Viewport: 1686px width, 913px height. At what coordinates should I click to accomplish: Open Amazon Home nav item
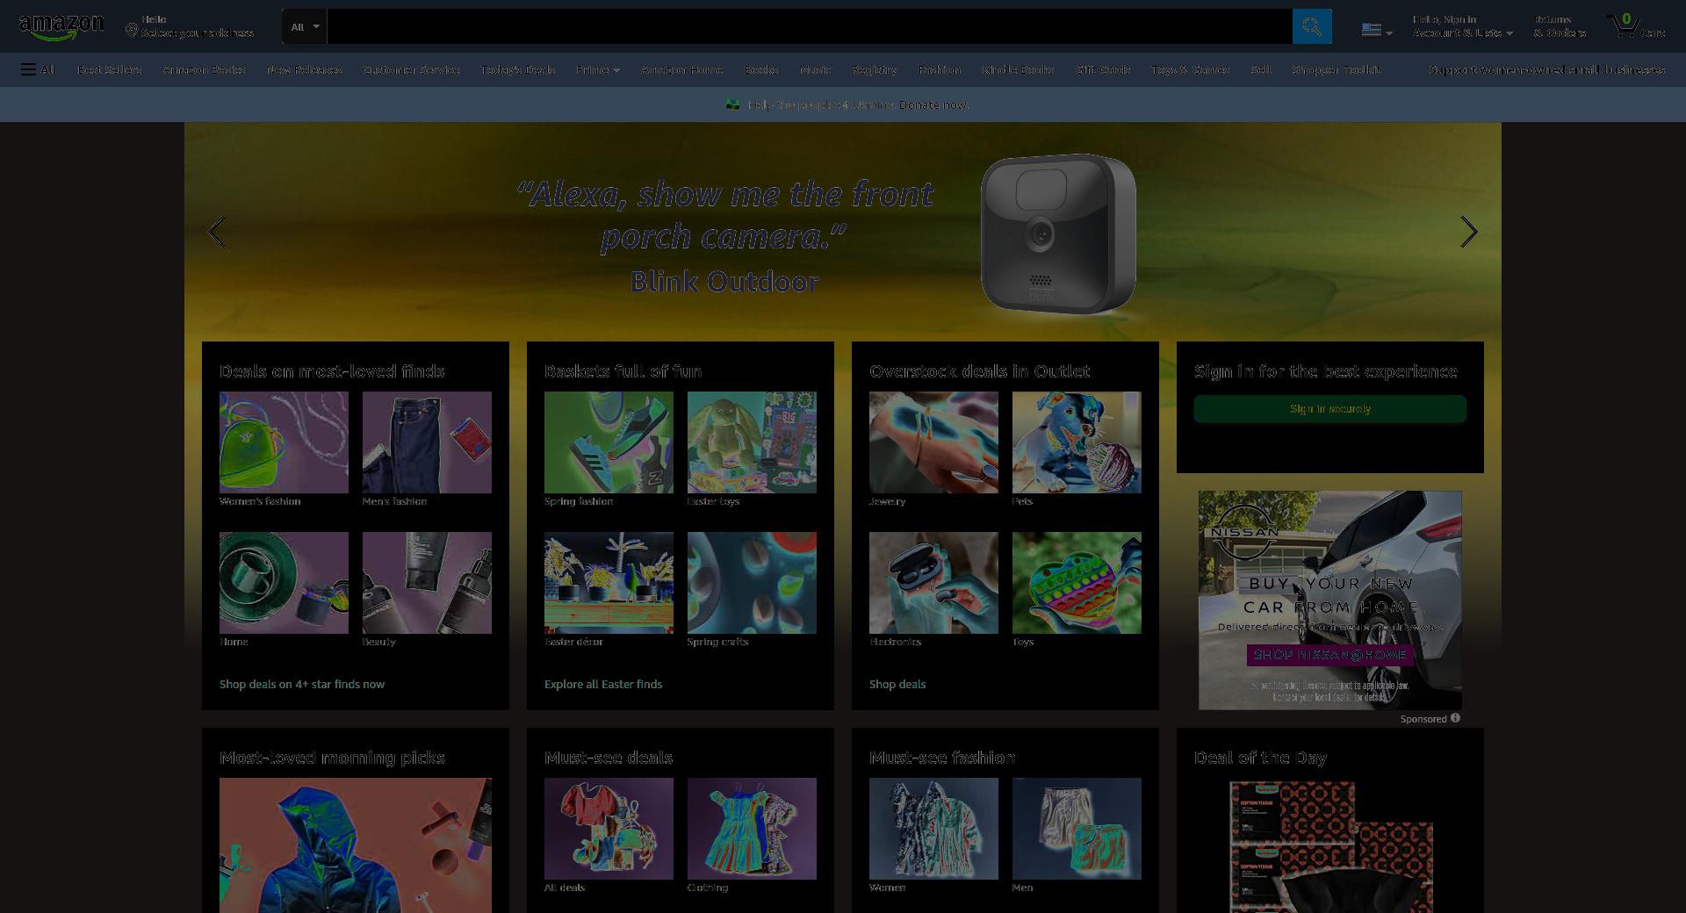(x=681, y=69)
